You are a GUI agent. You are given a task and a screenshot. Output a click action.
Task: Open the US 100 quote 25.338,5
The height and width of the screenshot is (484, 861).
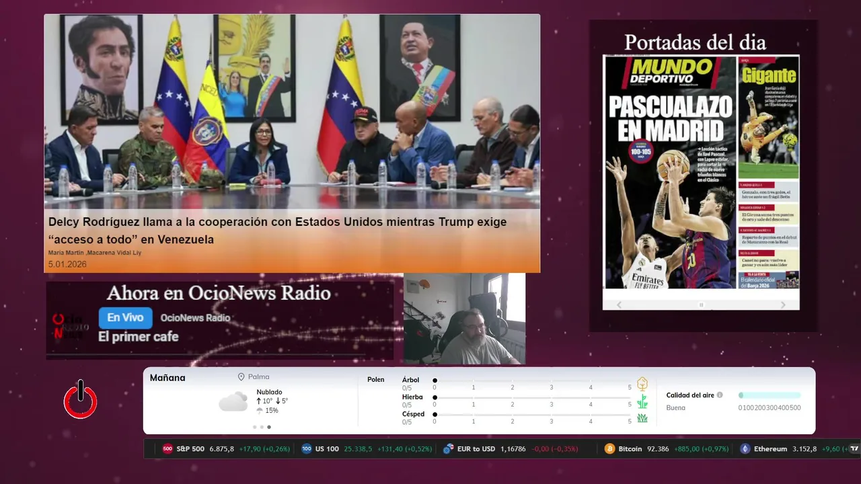click(x=358, y=449)
